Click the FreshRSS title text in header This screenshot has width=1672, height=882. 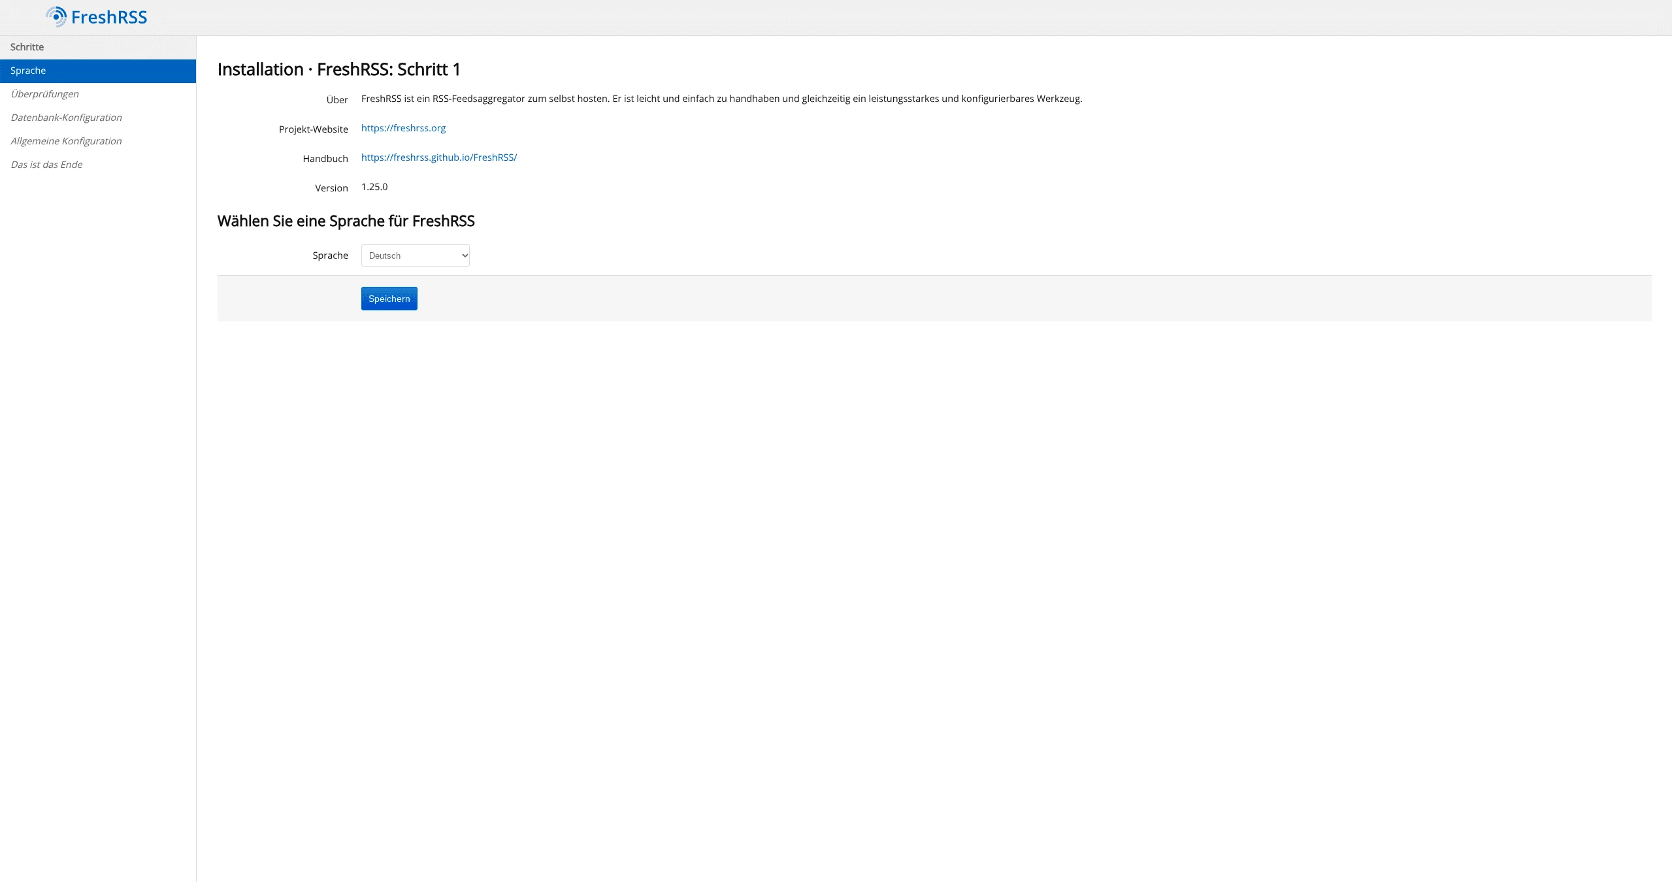coord(109,18)
